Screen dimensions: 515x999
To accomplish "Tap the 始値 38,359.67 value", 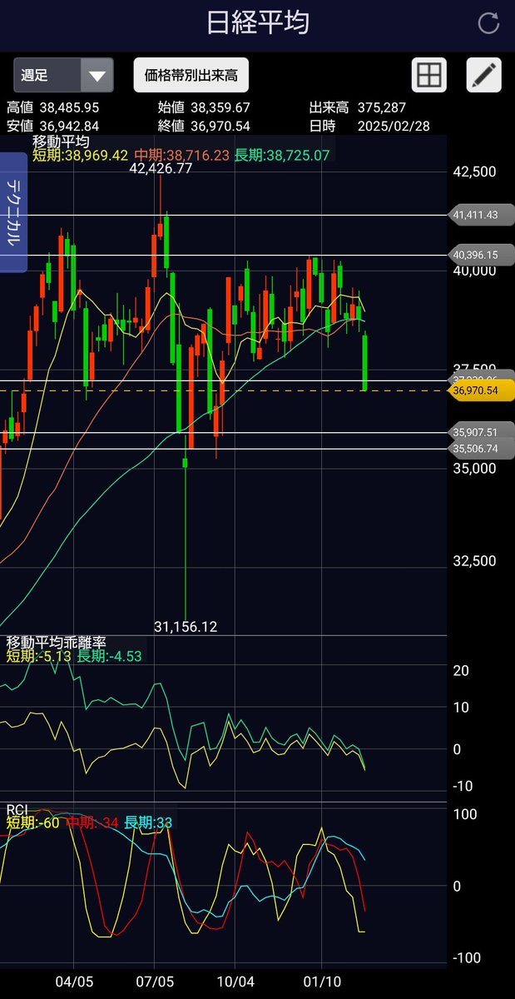I will coord(204,108).
